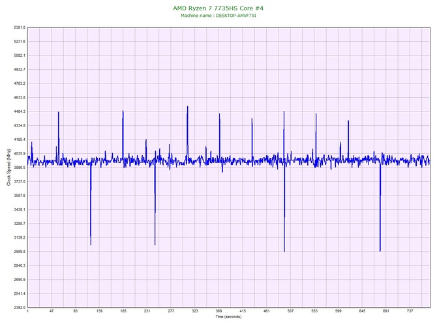The height and width of the screenshot is (328, 437).
Task: Click the y-axis value 4484.3
Action: pyautogui.click(x=20, y=112)
